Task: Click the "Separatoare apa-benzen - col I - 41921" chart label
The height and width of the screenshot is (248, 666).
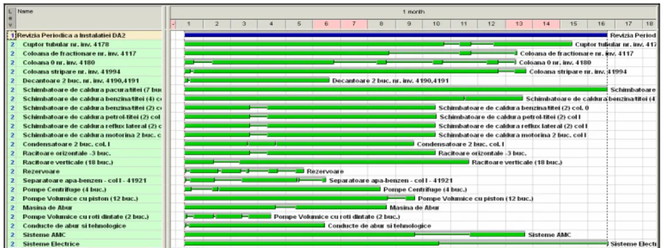Action: point(391,180)
